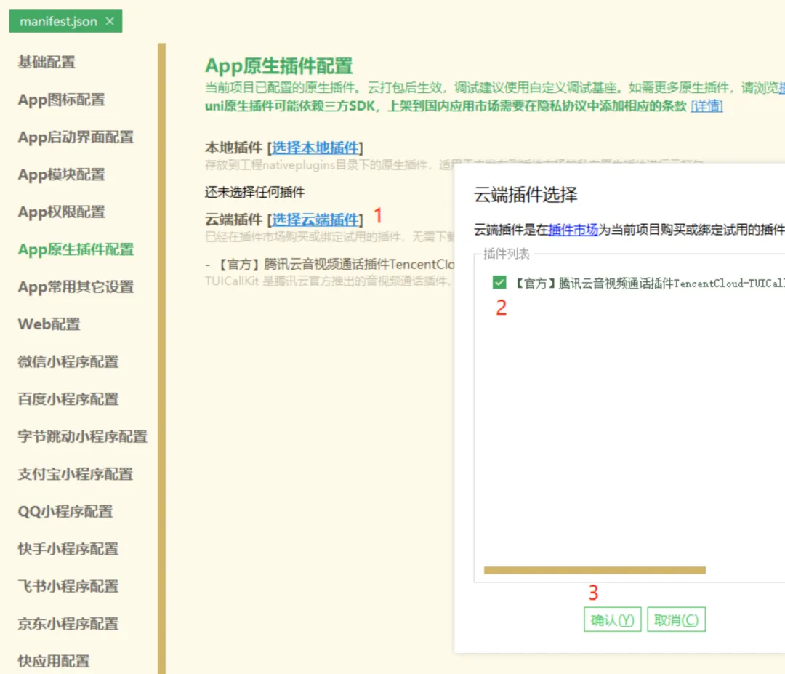The width and height of the screenshot is (785, 674).
Task: Go to Web配置
Action: tap(49, 324)
